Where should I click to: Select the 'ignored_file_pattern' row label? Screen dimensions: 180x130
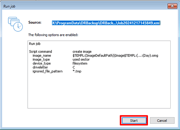pyautogui.click(x=48, y=71)
